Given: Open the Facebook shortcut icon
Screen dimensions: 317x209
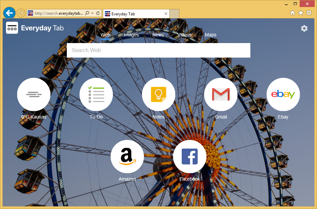Looking at the screenshot, I should point(189,157).
